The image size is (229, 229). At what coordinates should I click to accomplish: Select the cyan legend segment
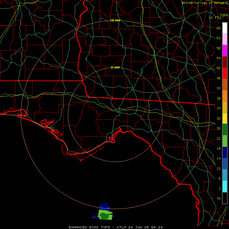[x=225, y=187]
